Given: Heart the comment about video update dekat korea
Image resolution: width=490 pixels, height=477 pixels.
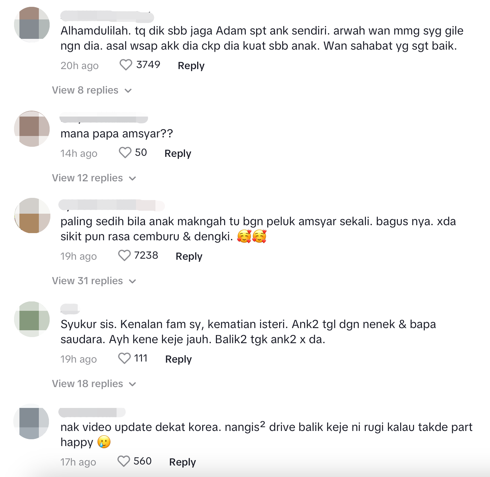Looking at the screenshot, I should (123, 461).
